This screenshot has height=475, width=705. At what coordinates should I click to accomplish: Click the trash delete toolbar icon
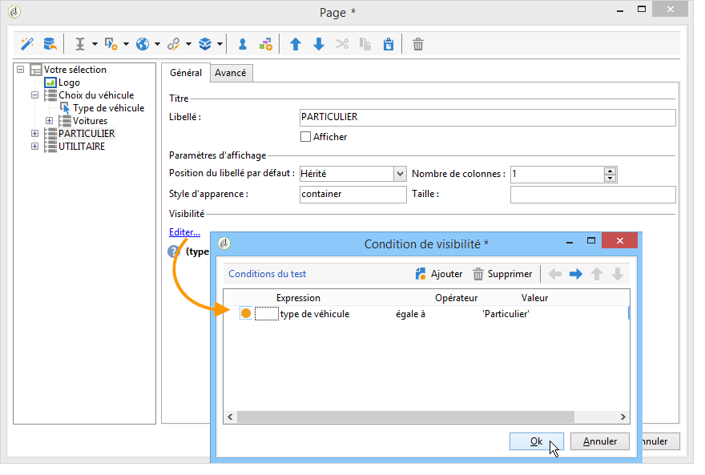(418, 44)
